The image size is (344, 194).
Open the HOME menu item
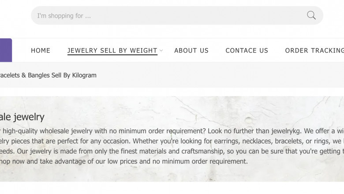(x=41, y=51)
